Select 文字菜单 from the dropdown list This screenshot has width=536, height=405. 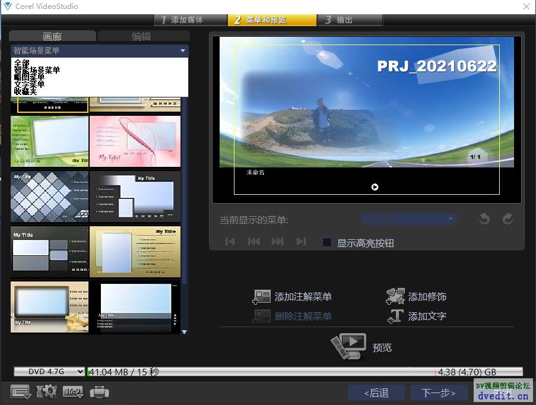point(30,84)
